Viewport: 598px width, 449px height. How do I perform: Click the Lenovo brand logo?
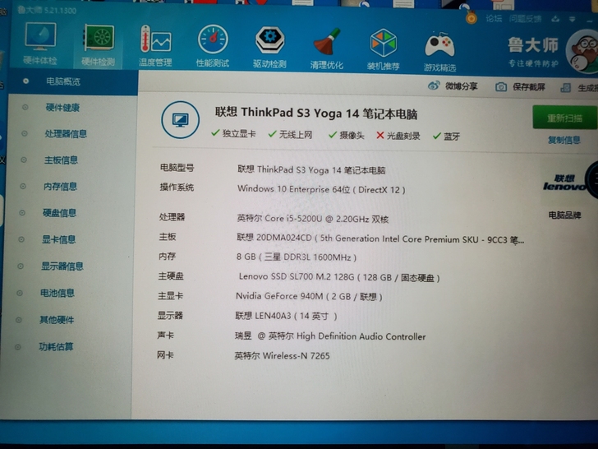click(x=564, y=183)
